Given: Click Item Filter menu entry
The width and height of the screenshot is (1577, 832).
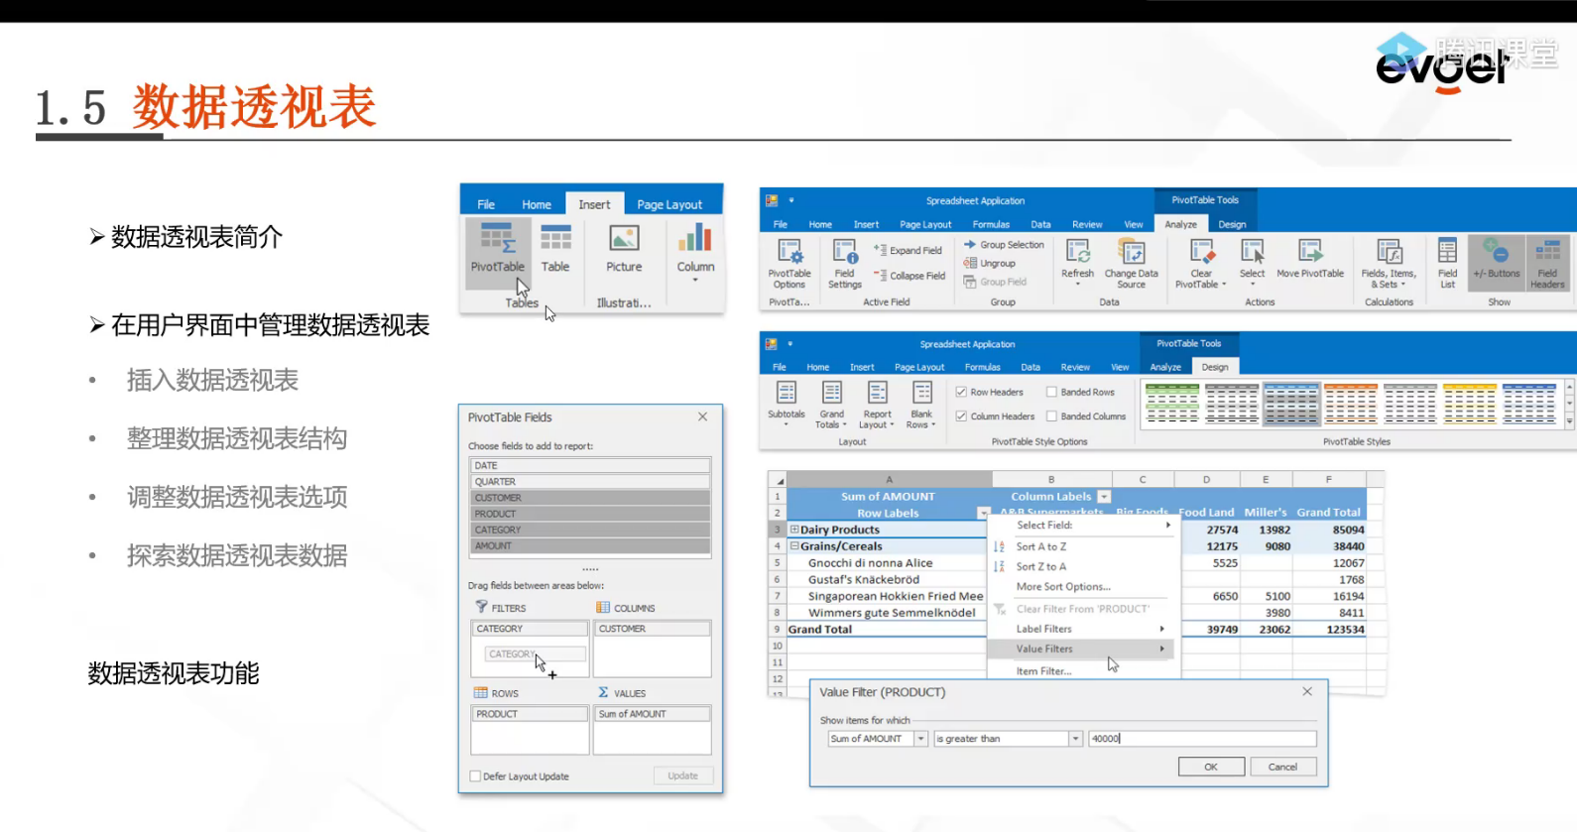Looking at the screenshot, I should [x=1043, y=671].
